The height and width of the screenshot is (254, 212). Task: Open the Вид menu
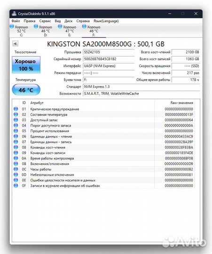58,21
